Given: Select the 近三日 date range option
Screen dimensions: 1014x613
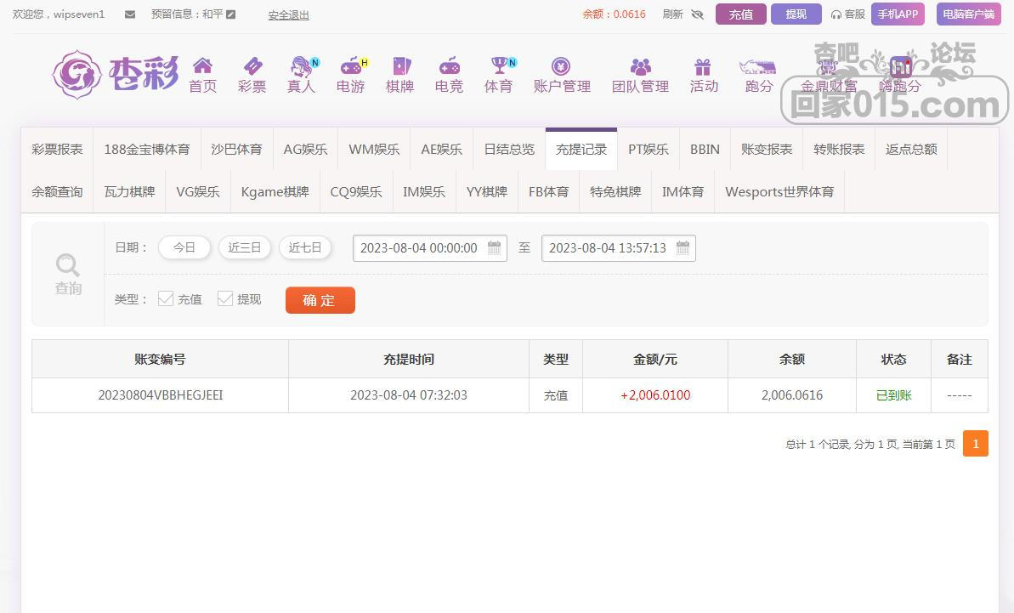Looking at the screenshot, I should pyautogui.click(x=245, y=247).
